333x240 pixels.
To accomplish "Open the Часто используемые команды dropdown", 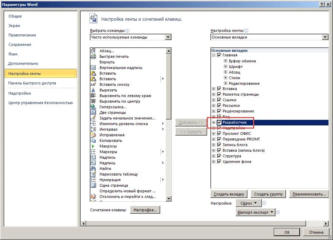I will (x=168, y=37).
